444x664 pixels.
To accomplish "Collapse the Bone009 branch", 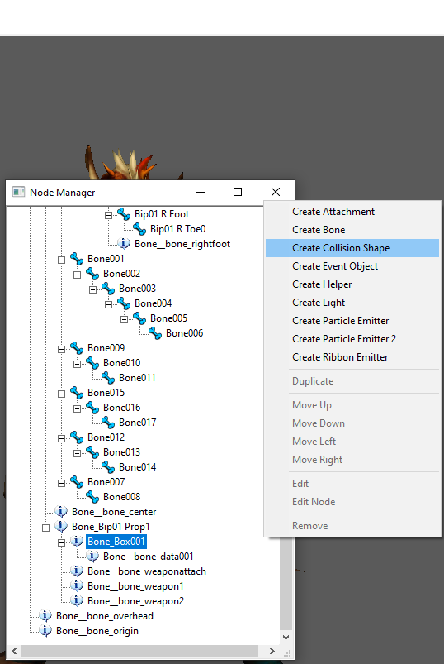I will 62,349.
